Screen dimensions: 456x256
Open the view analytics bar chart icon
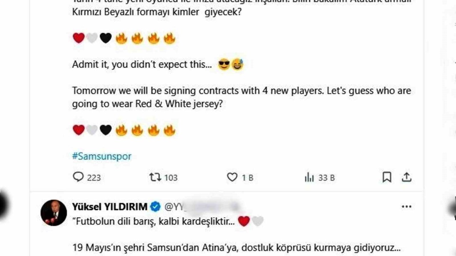coord(309,177)
